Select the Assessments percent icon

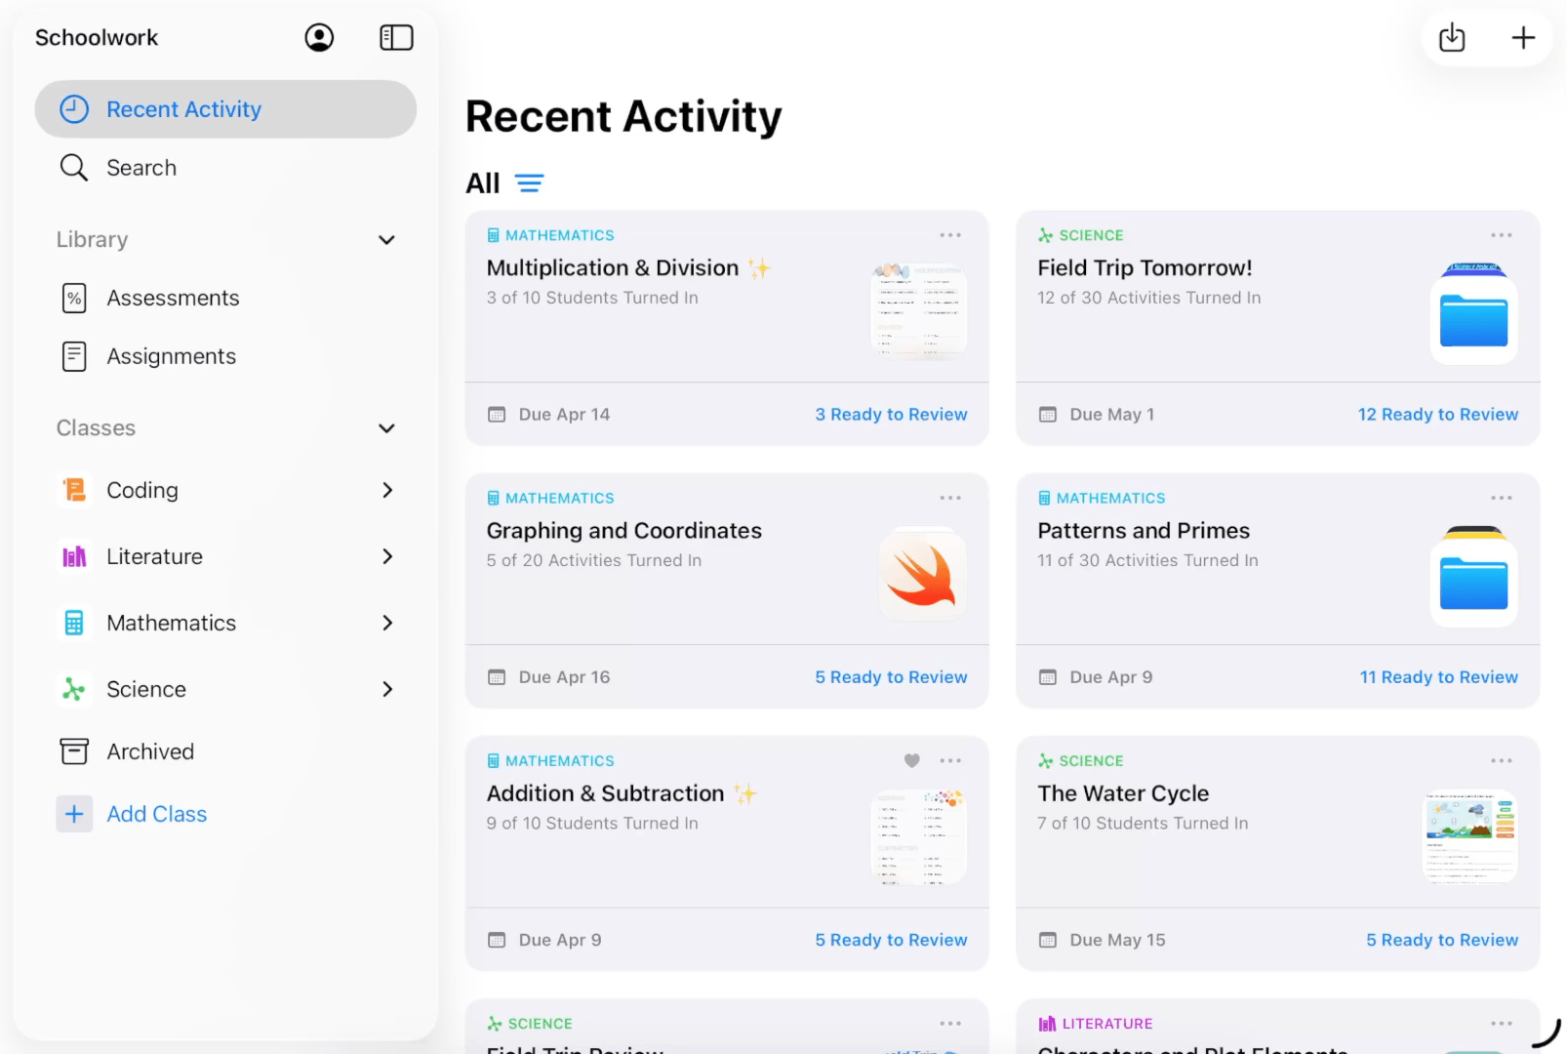tap(74, 298)
